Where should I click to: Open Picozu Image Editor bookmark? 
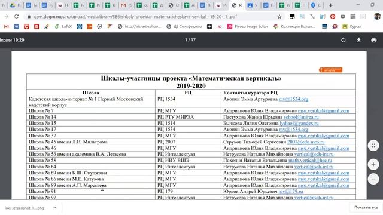[x=248, y=26]
